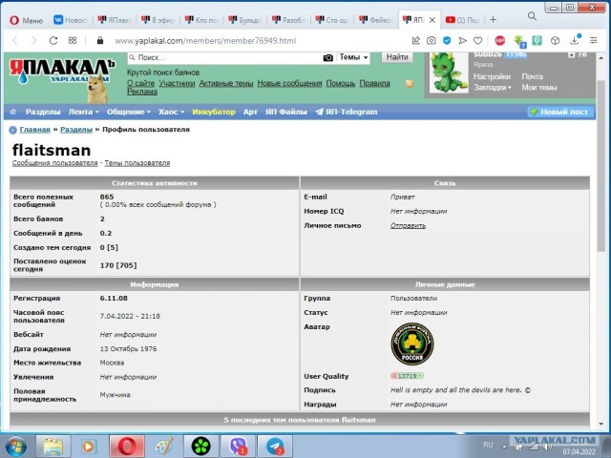Open the Opera Flow send icon
The height and width of the screenshot is (458, 611).
pos(462,40)
